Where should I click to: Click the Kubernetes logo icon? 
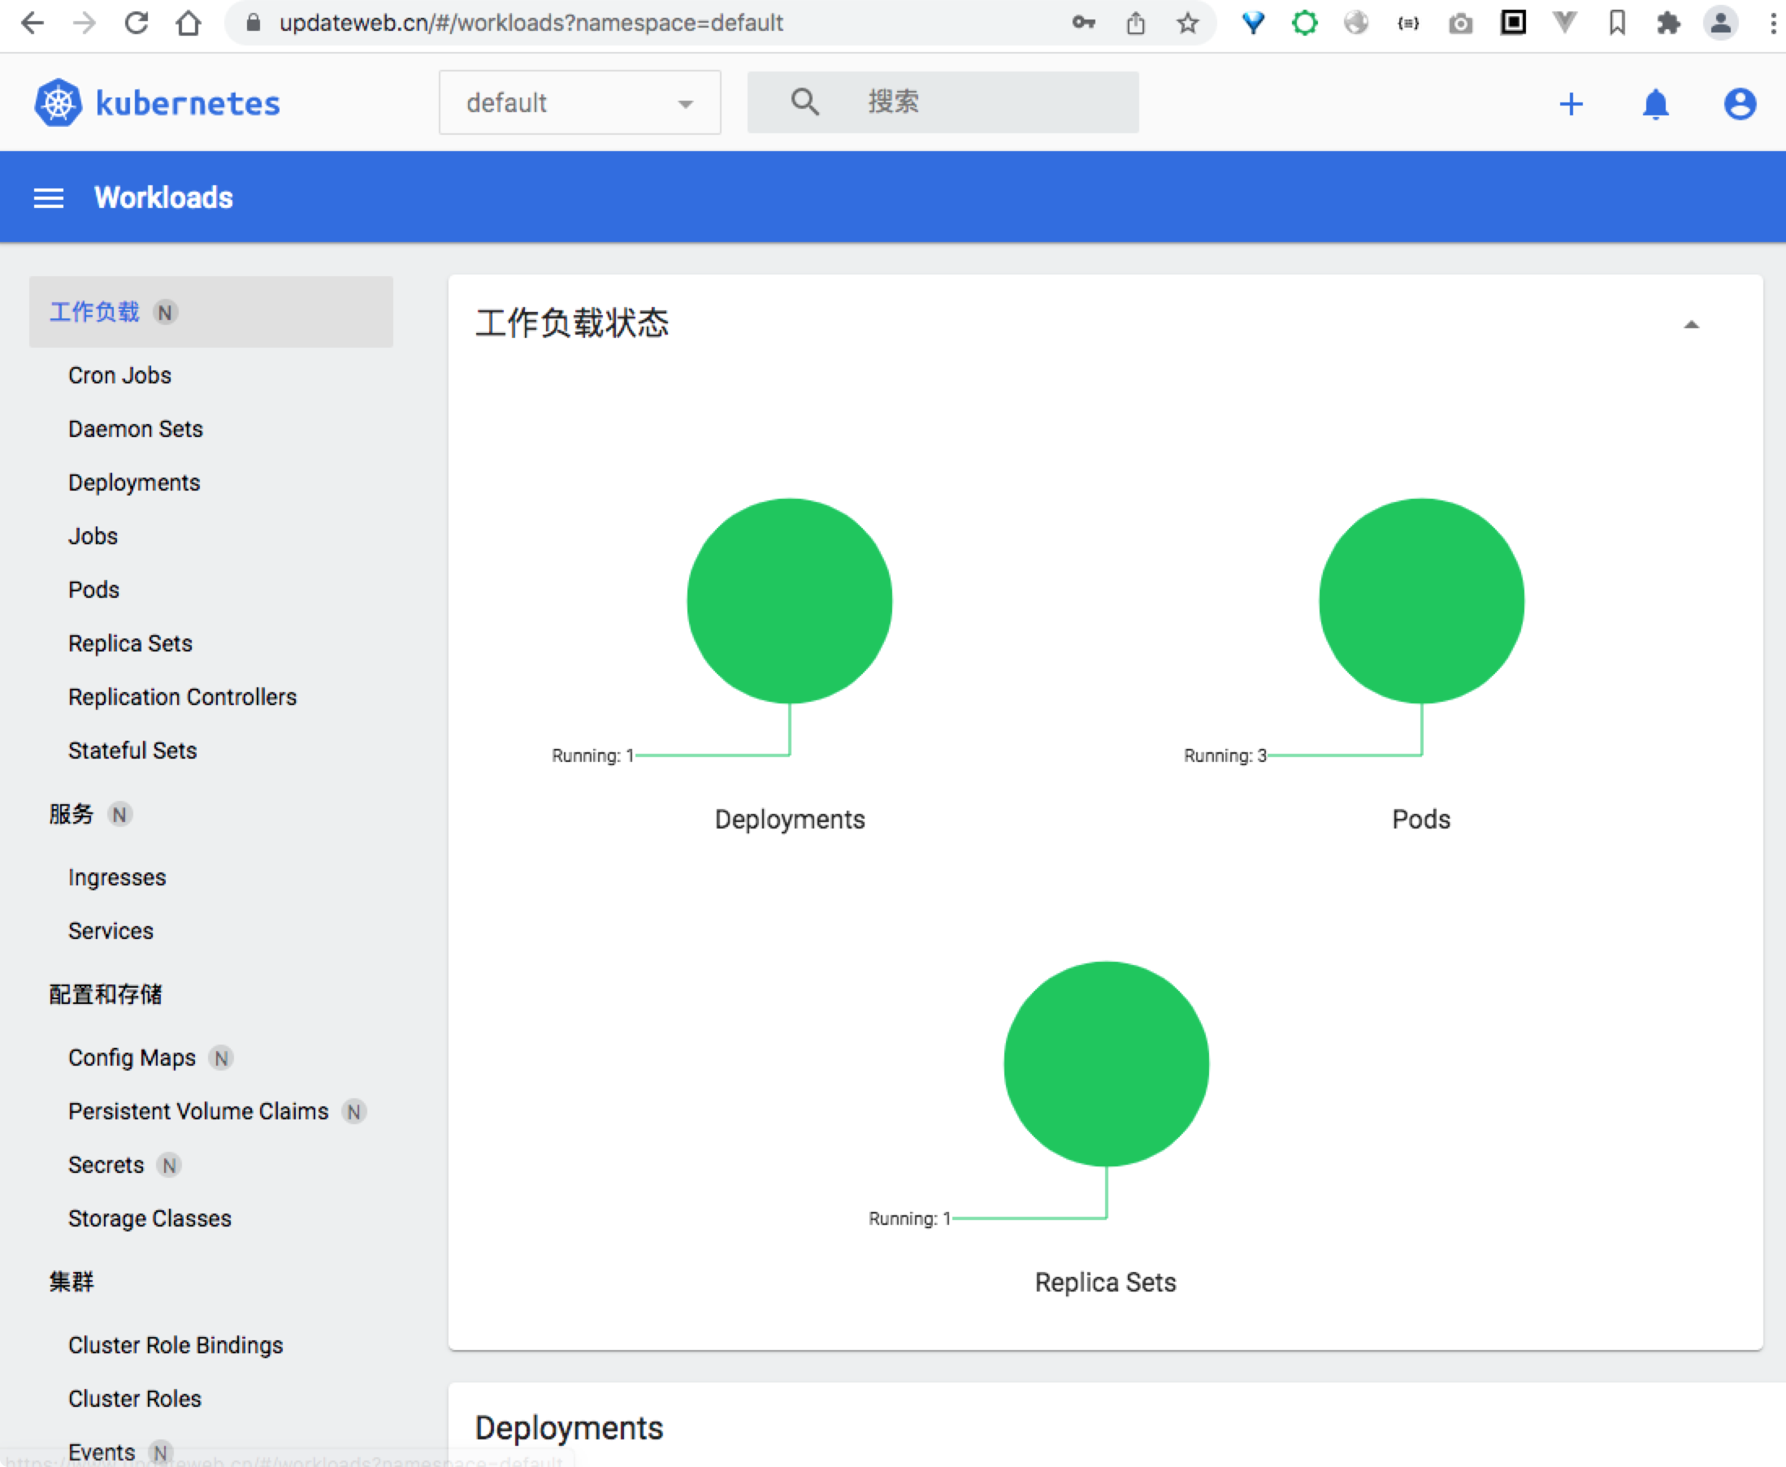click(59, 103)
